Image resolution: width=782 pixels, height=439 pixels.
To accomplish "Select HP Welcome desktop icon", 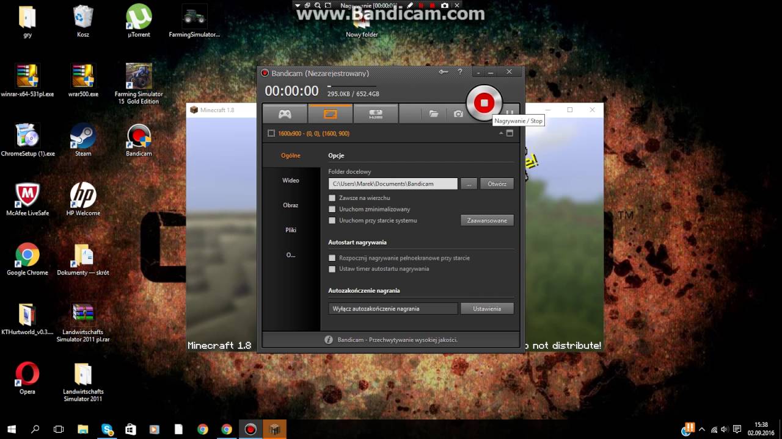I will (x=83, y=199).
